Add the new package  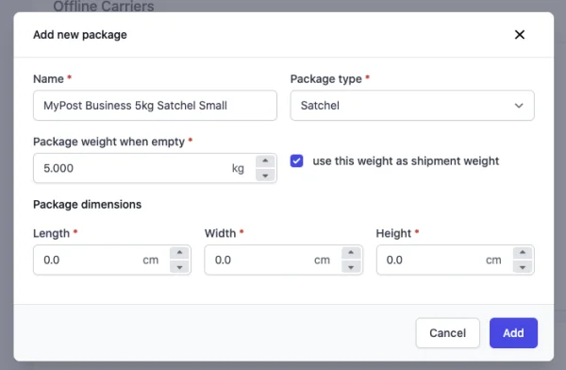pos(513,333)
